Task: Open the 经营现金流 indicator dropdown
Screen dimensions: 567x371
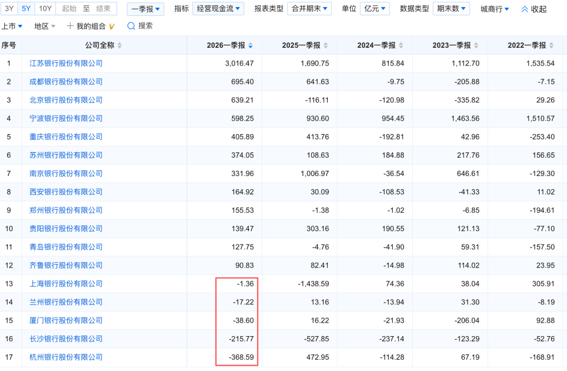Action: click(x=219, y=9)
